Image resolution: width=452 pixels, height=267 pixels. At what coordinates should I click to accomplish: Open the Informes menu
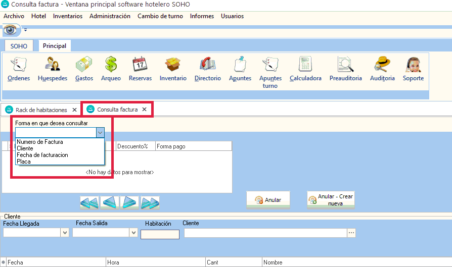click(202, 16)
